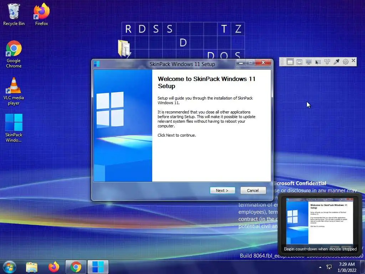Open Recycle Bin desktop icon
The height and width of the screenshot is (274, 365).
click(x=14, y=14)
